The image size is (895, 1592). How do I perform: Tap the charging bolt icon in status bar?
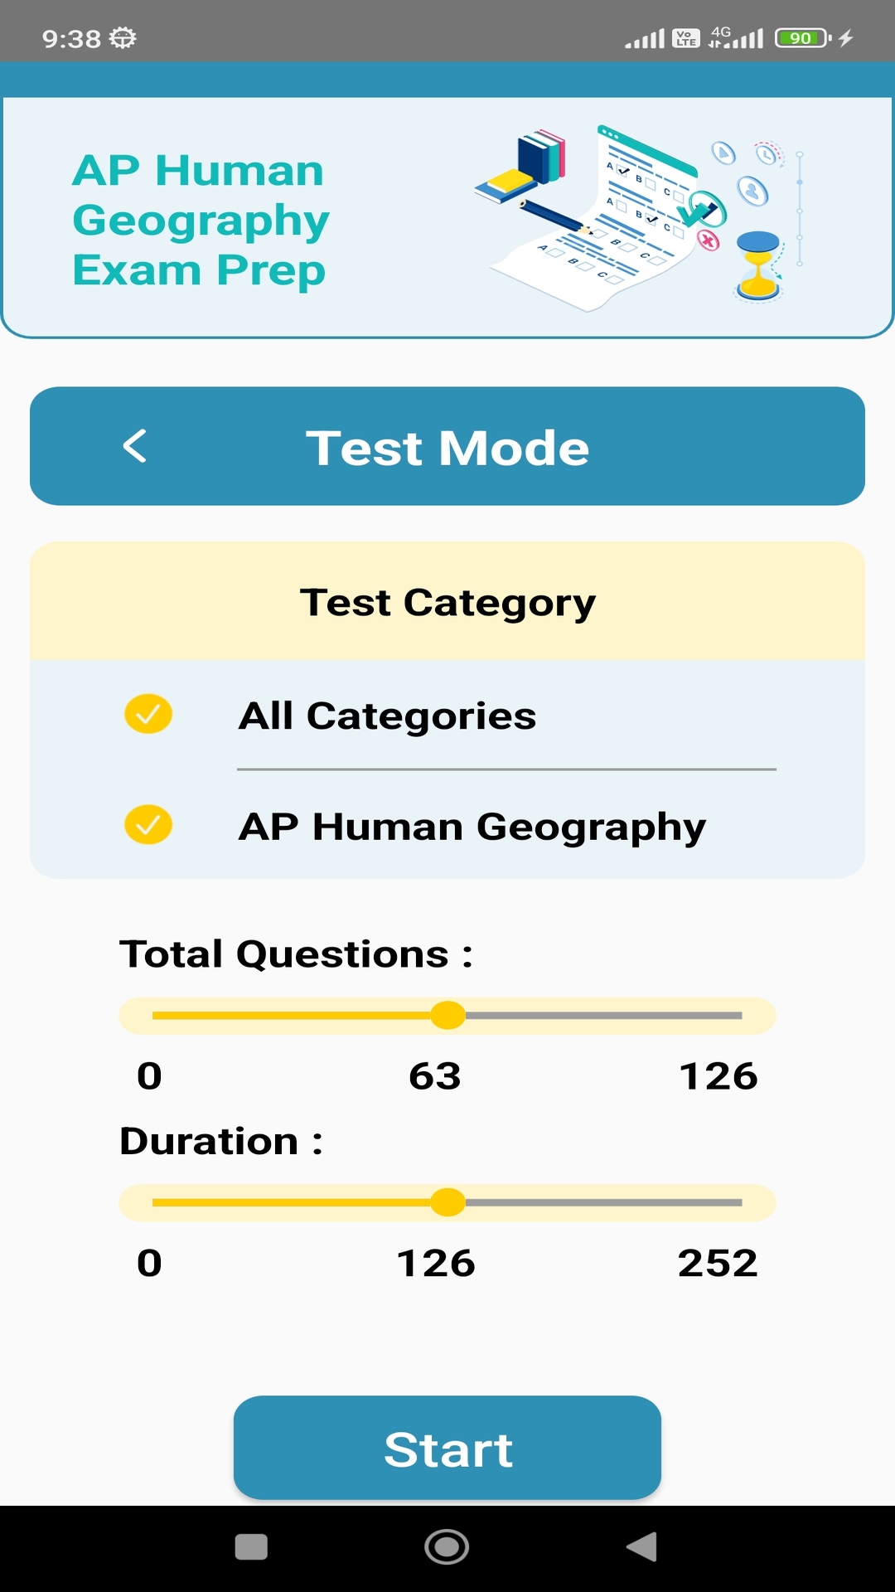pos(846,37)
